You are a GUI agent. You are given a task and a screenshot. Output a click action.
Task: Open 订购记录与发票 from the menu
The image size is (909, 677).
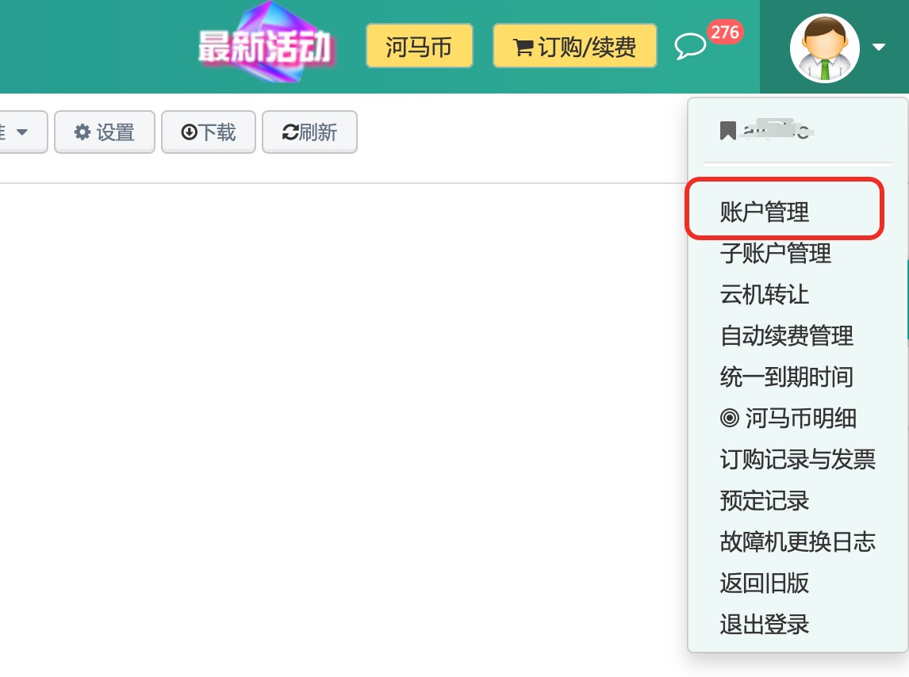point(797,459)
